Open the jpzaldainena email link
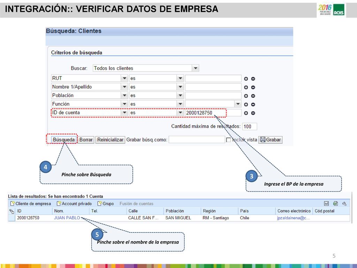Screen dimensions: 357x268 click(x=293, y=218)
